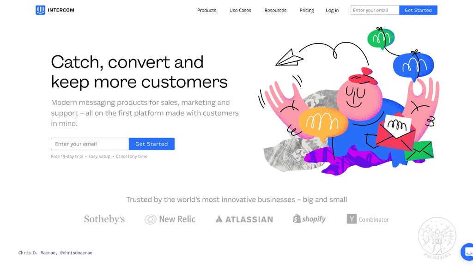Click the orange speech bubble illustration
Viewport: 473px width, 266px height.
tap(323, 123)
